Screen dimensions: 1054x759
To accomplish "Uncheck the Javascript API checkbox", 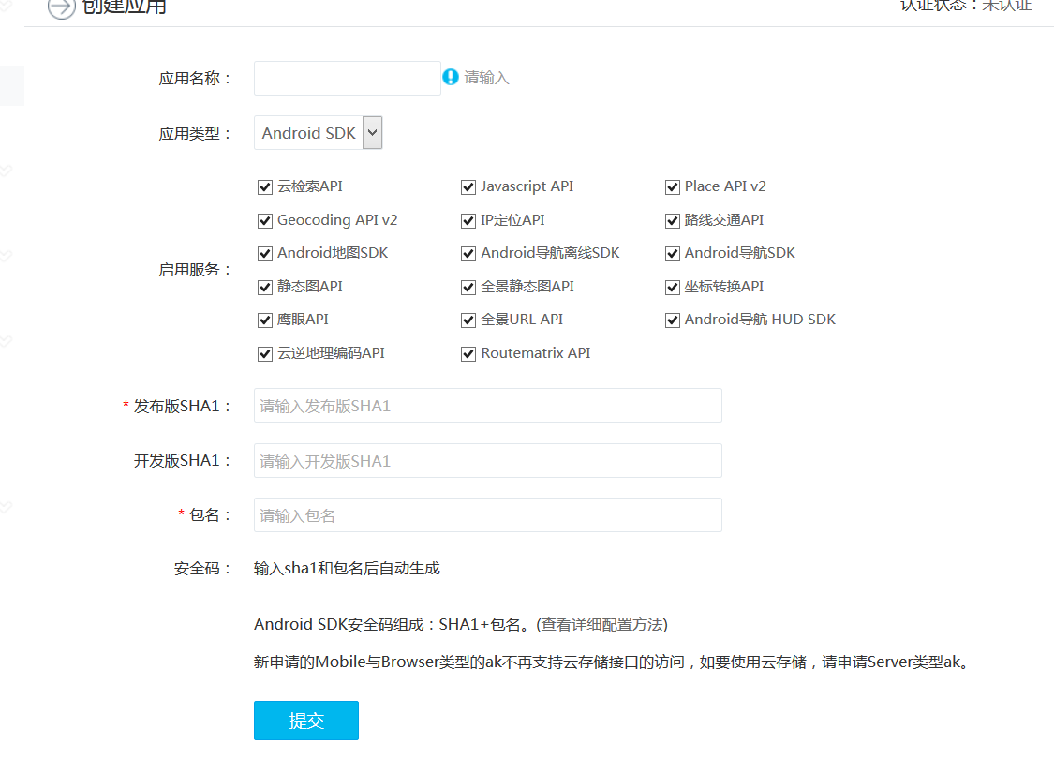I will point(468,186).
